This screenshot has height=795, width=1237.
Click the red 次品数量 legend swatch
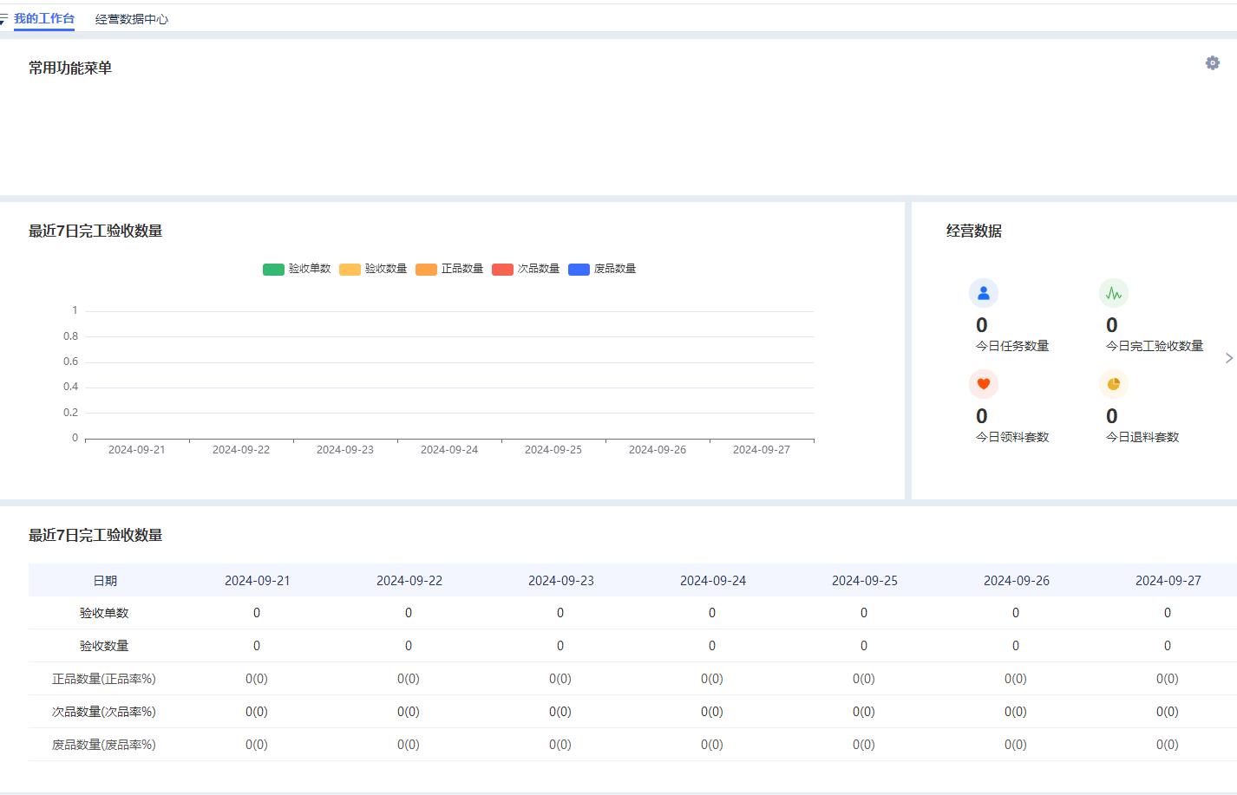(502, 270)
